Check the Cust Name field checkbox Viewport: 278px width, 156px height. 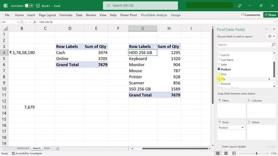coord(219,60)
